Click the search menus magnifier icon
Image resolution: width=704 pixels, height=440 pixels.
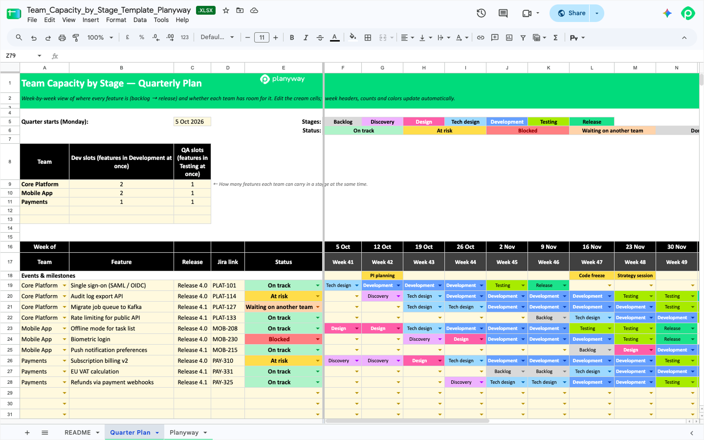pyautogui.click(x=19, y=37)
